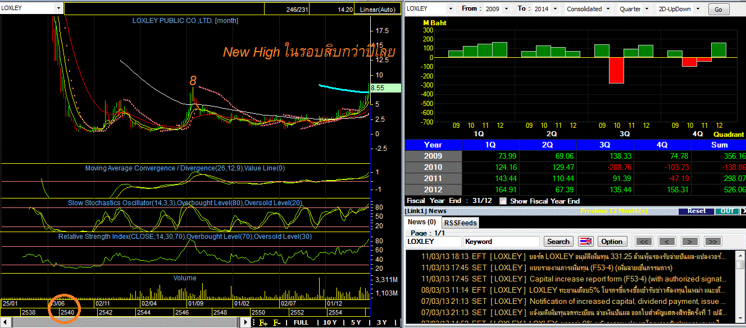Image resolution: width=746 pixels, height=328 pixels.
Task: Select the 2009 year row header
Action: click(x=433, y=156)
